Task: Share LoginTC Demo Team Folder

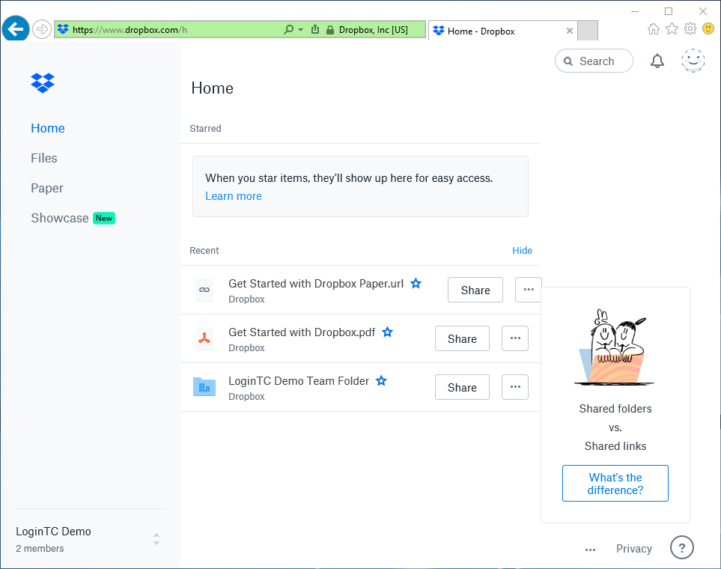Action: 462,387
